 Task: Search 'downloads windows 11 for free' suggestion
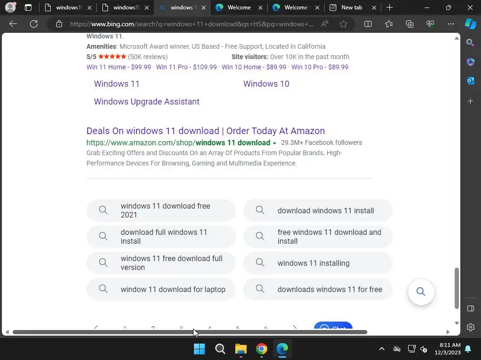coord(318,289)
